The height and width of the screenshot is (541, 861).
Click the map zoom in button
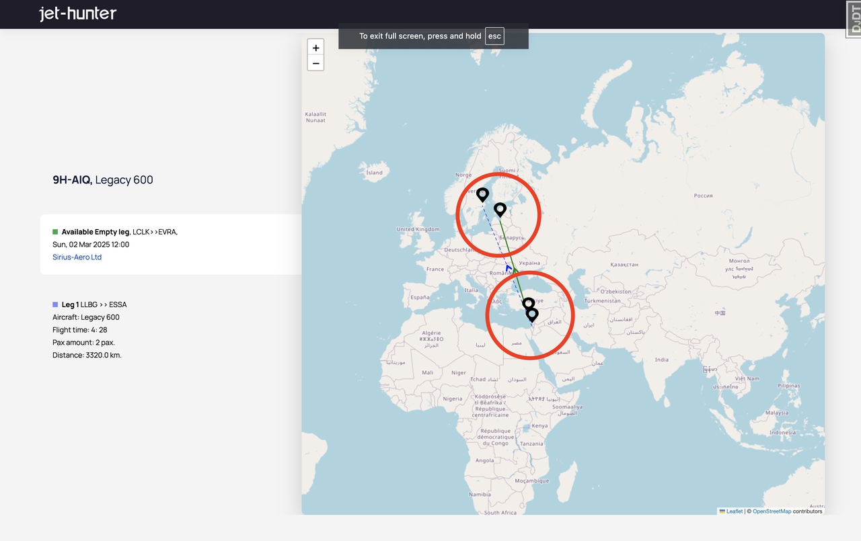[315, 48]
